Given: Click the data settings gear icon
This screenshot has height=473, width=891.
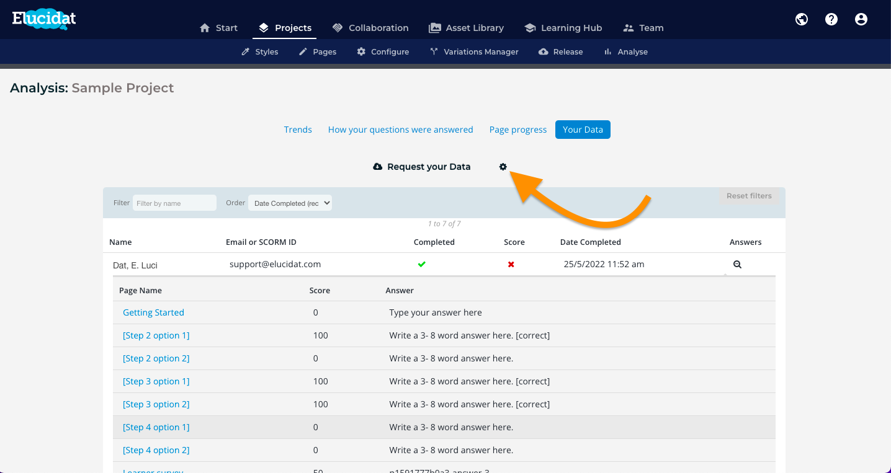Looking at the screenshot, I should pos(503,167).
